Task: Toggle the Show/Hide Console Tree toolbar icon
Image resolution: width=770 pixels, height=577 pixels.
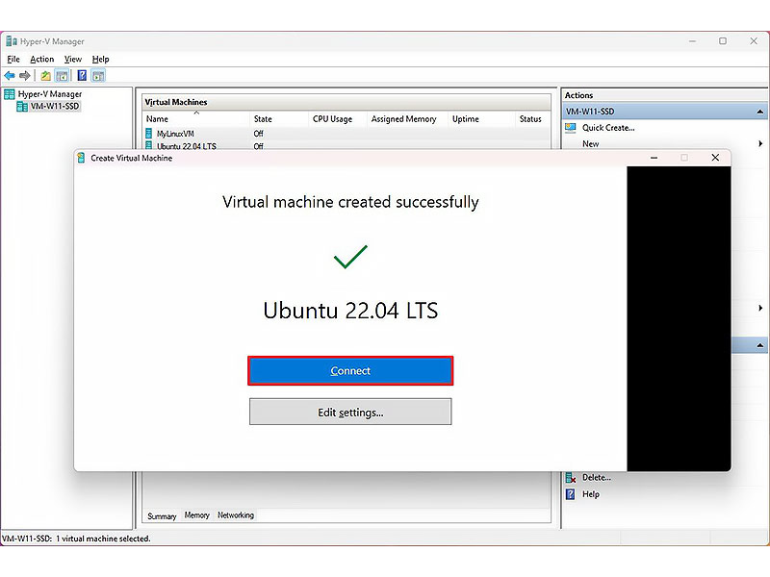Action: [62, 76]
